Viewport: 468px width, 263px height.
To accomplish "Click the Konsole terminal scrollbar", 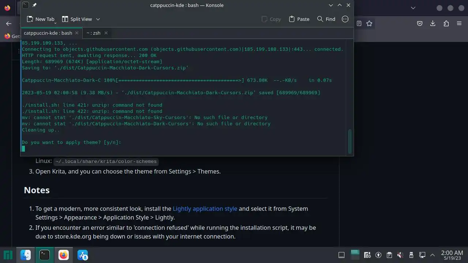I will [350, 141].
